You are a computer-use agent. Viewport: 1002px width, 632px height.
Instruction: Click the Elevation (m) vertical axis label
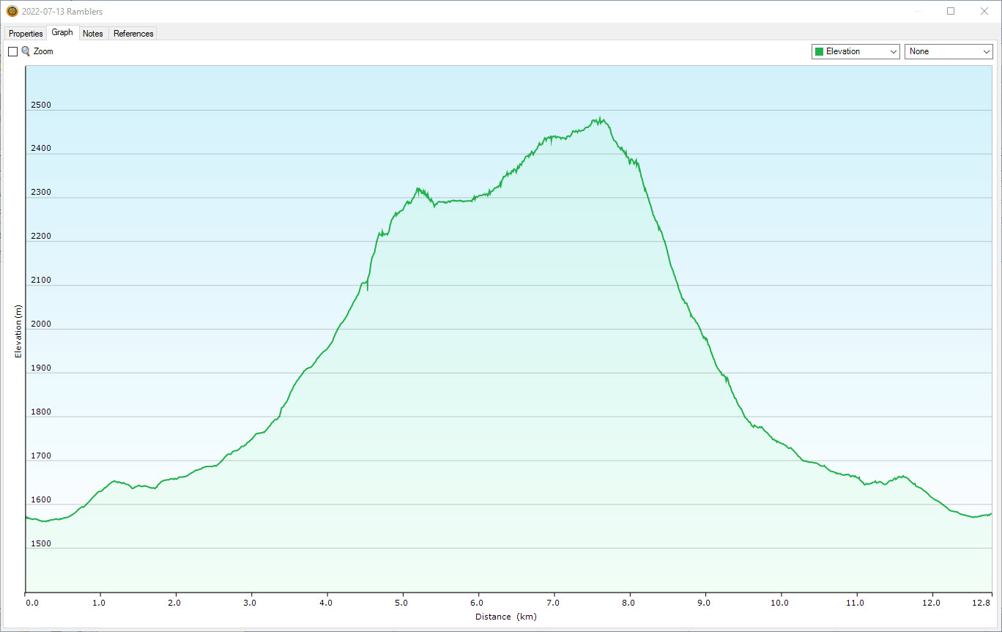click(18, 331)
